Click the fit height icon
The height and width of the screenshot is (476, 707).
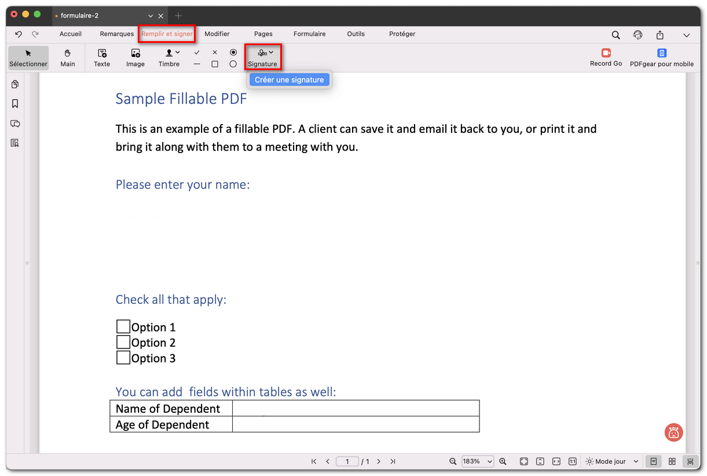pyautogui.click(x=540, y=462)
